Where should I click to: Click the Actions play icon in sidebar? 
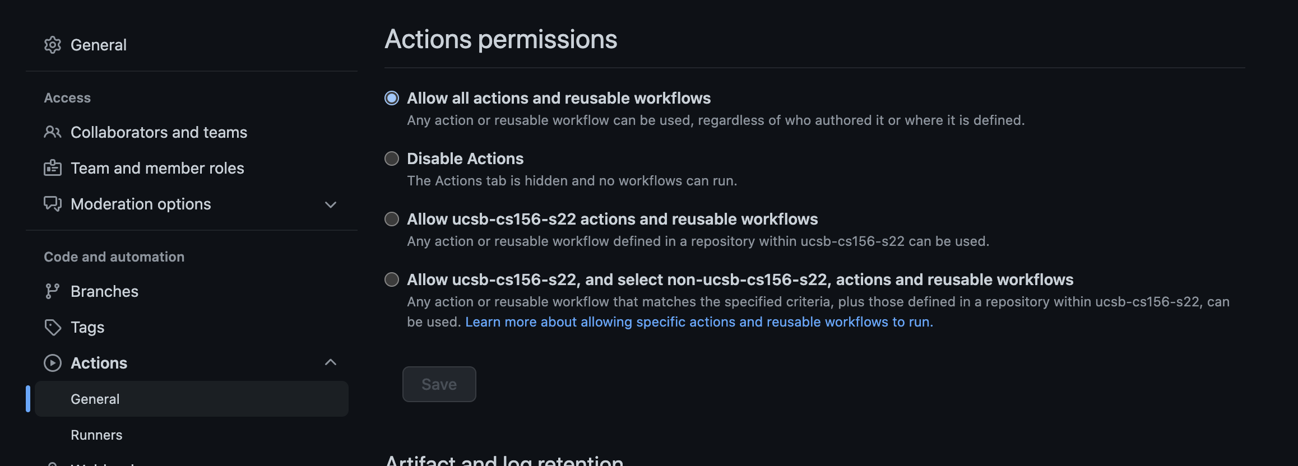click(53, 362)
